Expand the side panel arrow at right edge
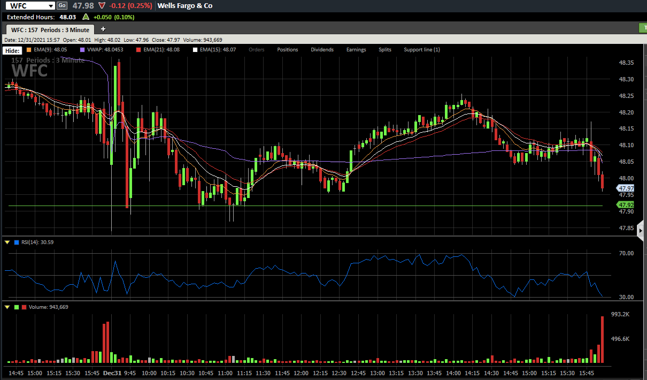 641,230
